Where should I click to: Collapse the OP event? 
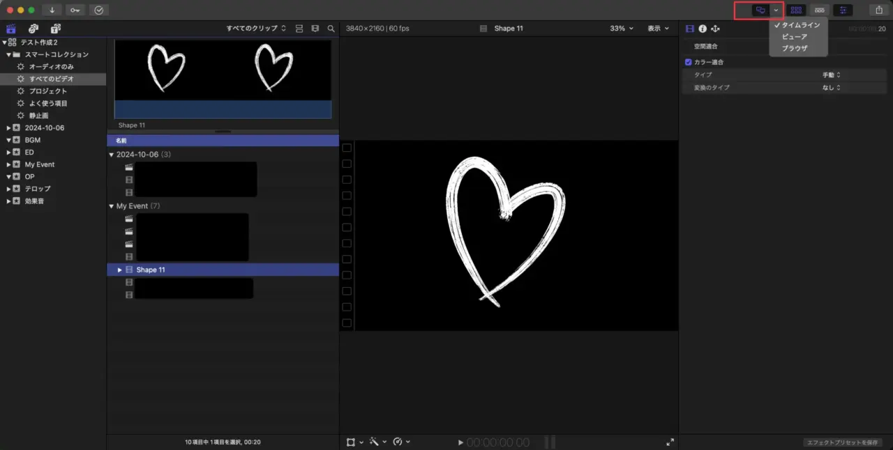click(x=8, y=176)
